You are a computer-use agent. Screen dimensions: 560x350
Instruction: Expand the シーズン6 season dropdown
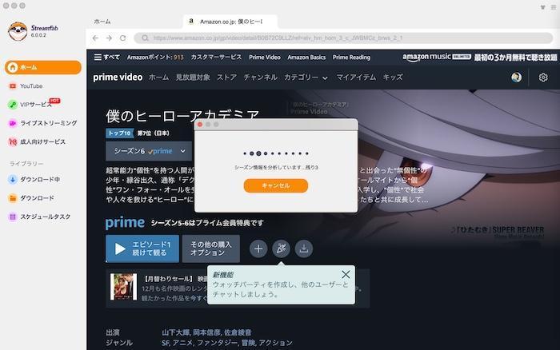pos(149,151)
